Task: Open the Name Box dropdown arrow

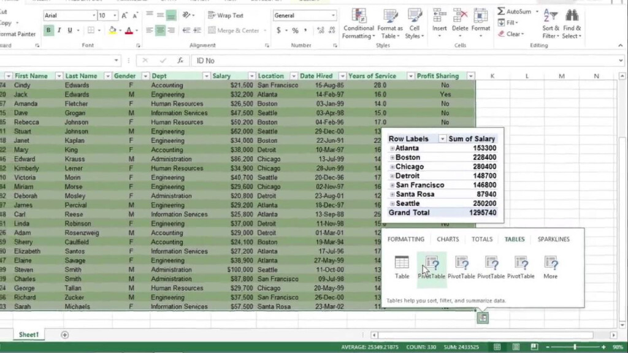Action: point(116,61)
